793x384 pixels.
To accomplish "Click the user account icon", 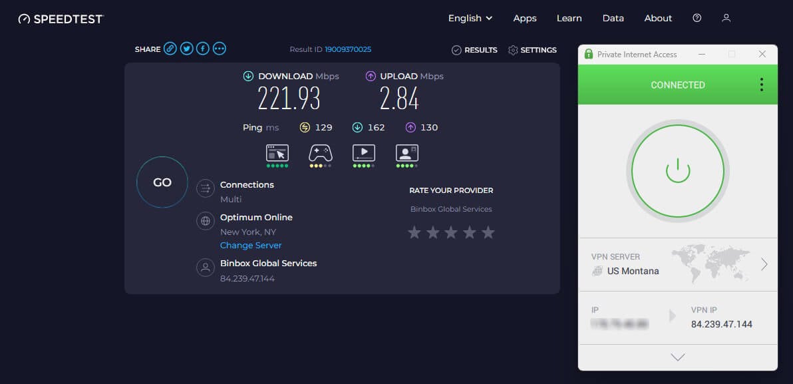I will [x=726, y=18].
